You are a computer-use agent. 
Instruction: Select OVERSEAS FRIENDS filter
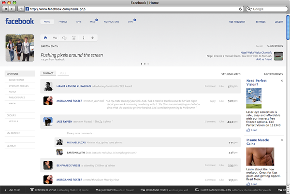[19, 86]
